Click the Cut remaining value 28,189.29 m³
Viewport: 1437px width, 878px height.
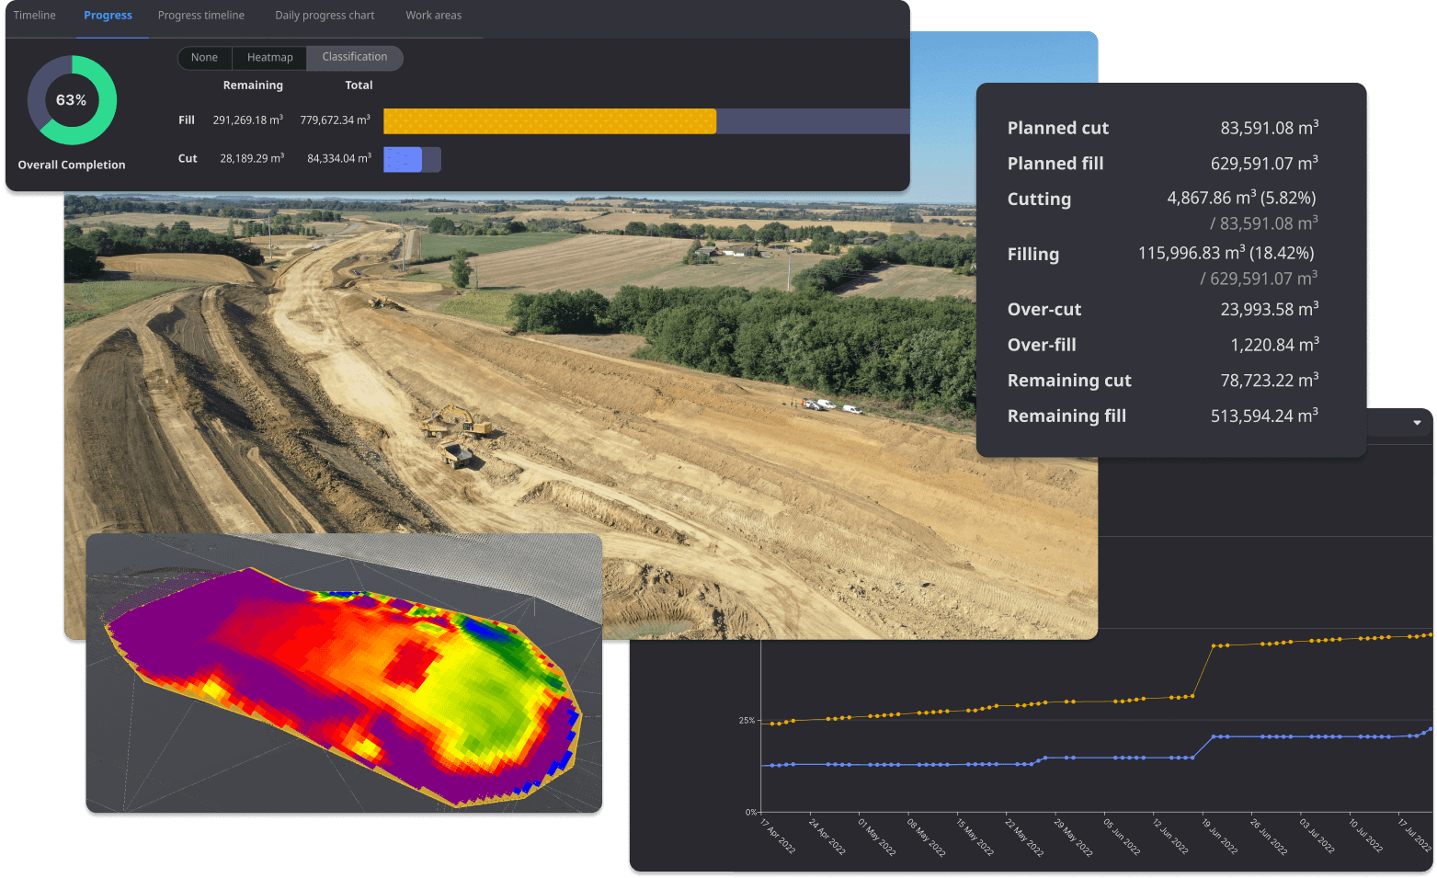252,159
